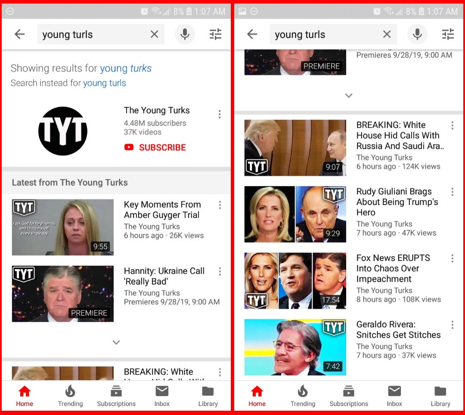Open options for Geraldo Rivera video

pos(452,325)
